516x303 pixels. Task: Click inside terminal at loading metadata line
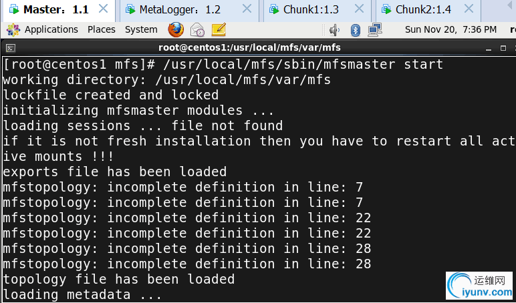(82, 294)
